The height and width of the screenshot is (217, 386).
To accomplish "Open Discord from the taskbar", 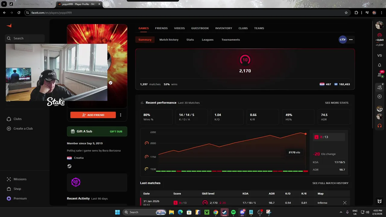I will (x=242, y=212).
